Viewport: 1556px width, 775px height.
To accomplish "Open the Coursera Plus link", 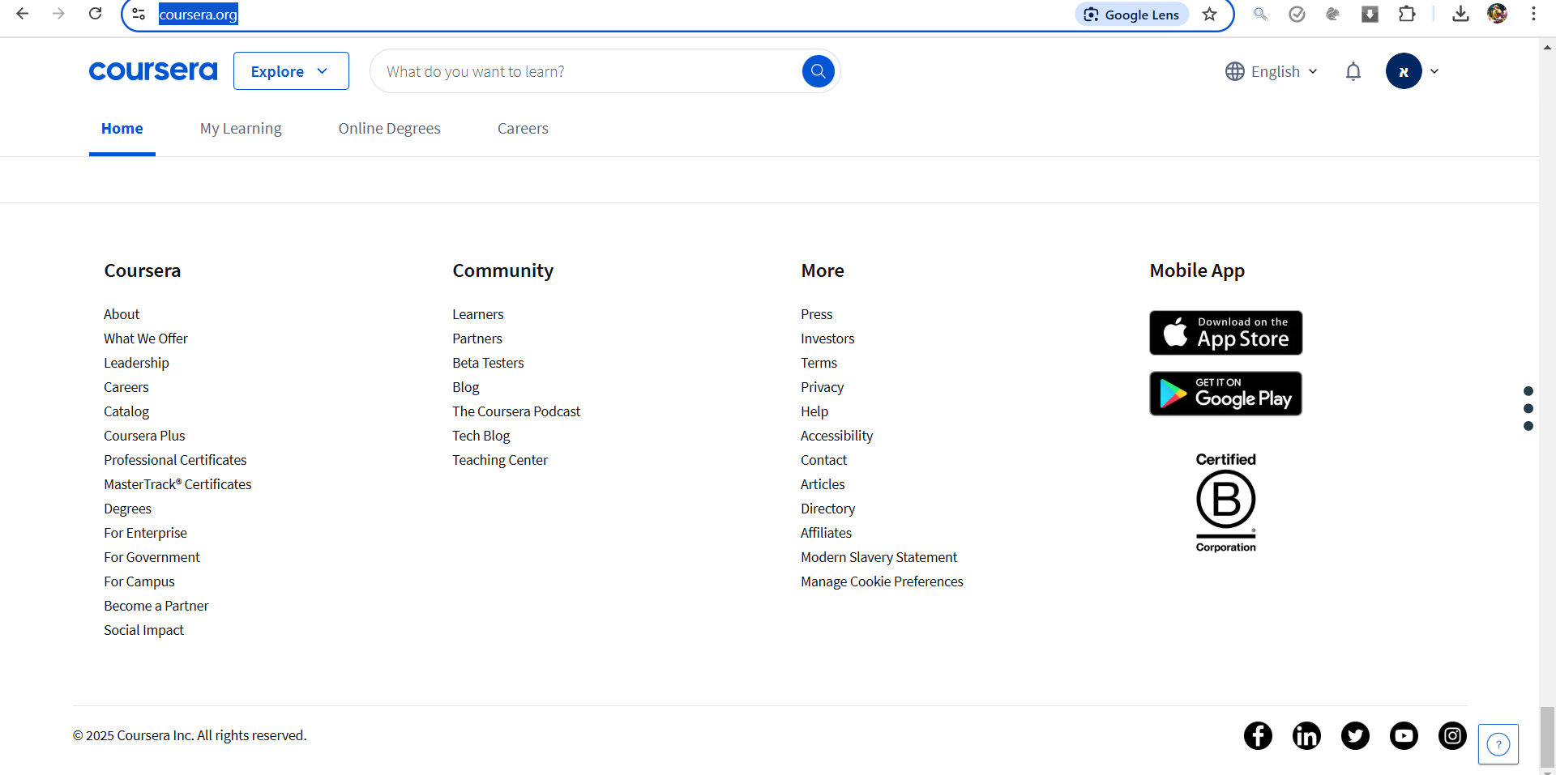I will tap(144, 436).
